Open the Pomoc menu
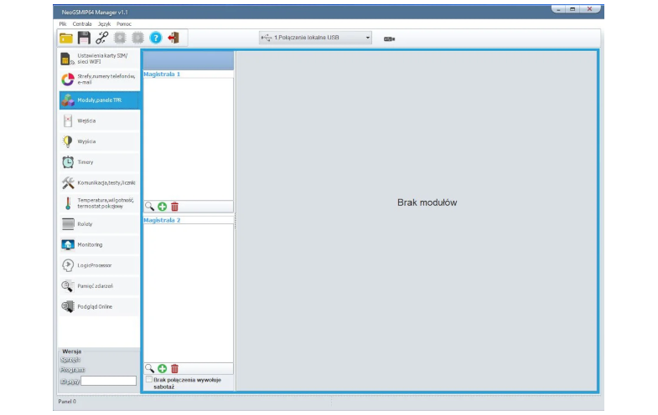The image size is (658, 415). [124, 24]
